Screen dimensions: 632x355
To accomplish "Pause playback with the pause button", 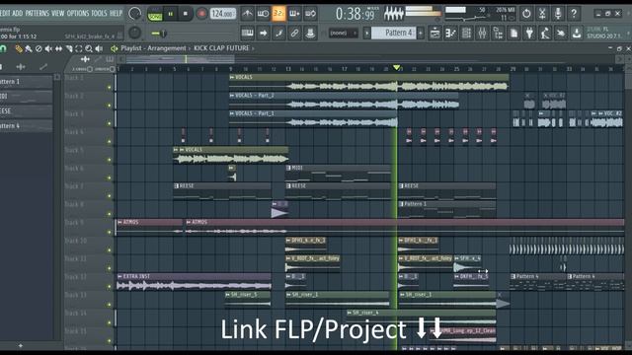I will 171,14.
